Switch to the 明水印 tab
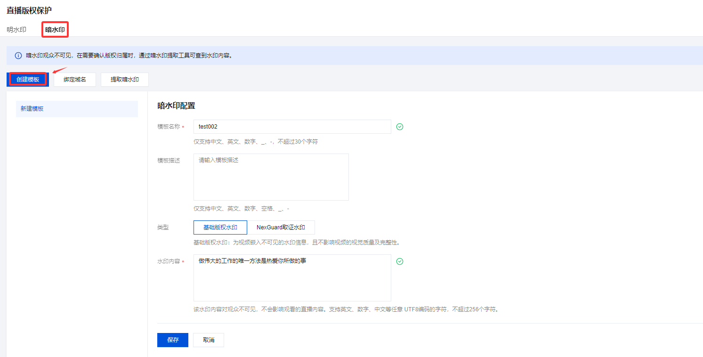Image resolution: width=703 pixels, height=357 pixels. click(16, 30)
